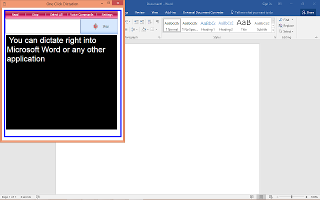Open Voice Commands in One Click Dictation

(81, 14)
